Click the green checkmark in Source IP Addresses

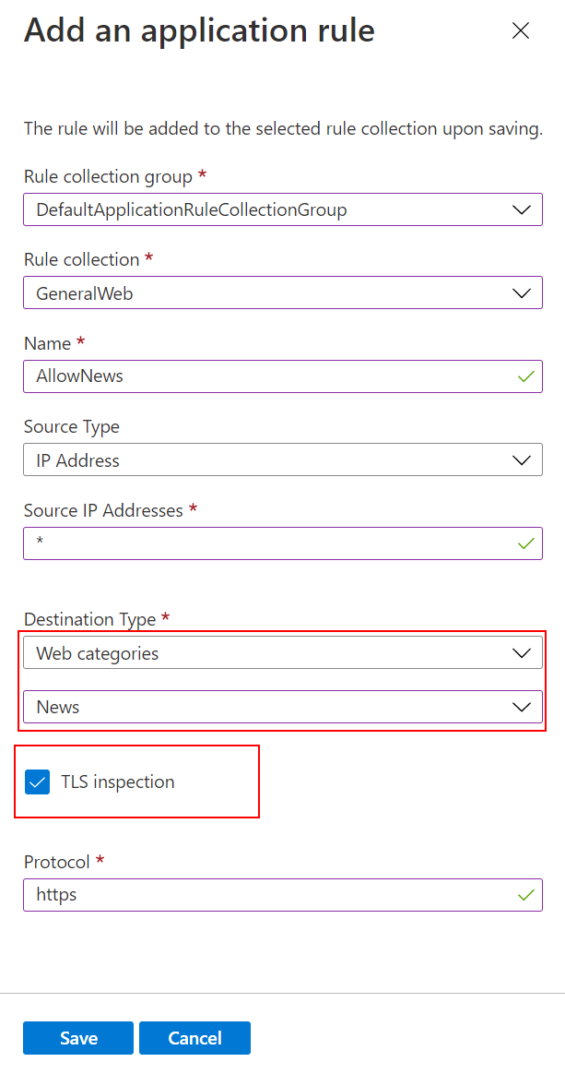pyautogui.click(x=526, y=543)
